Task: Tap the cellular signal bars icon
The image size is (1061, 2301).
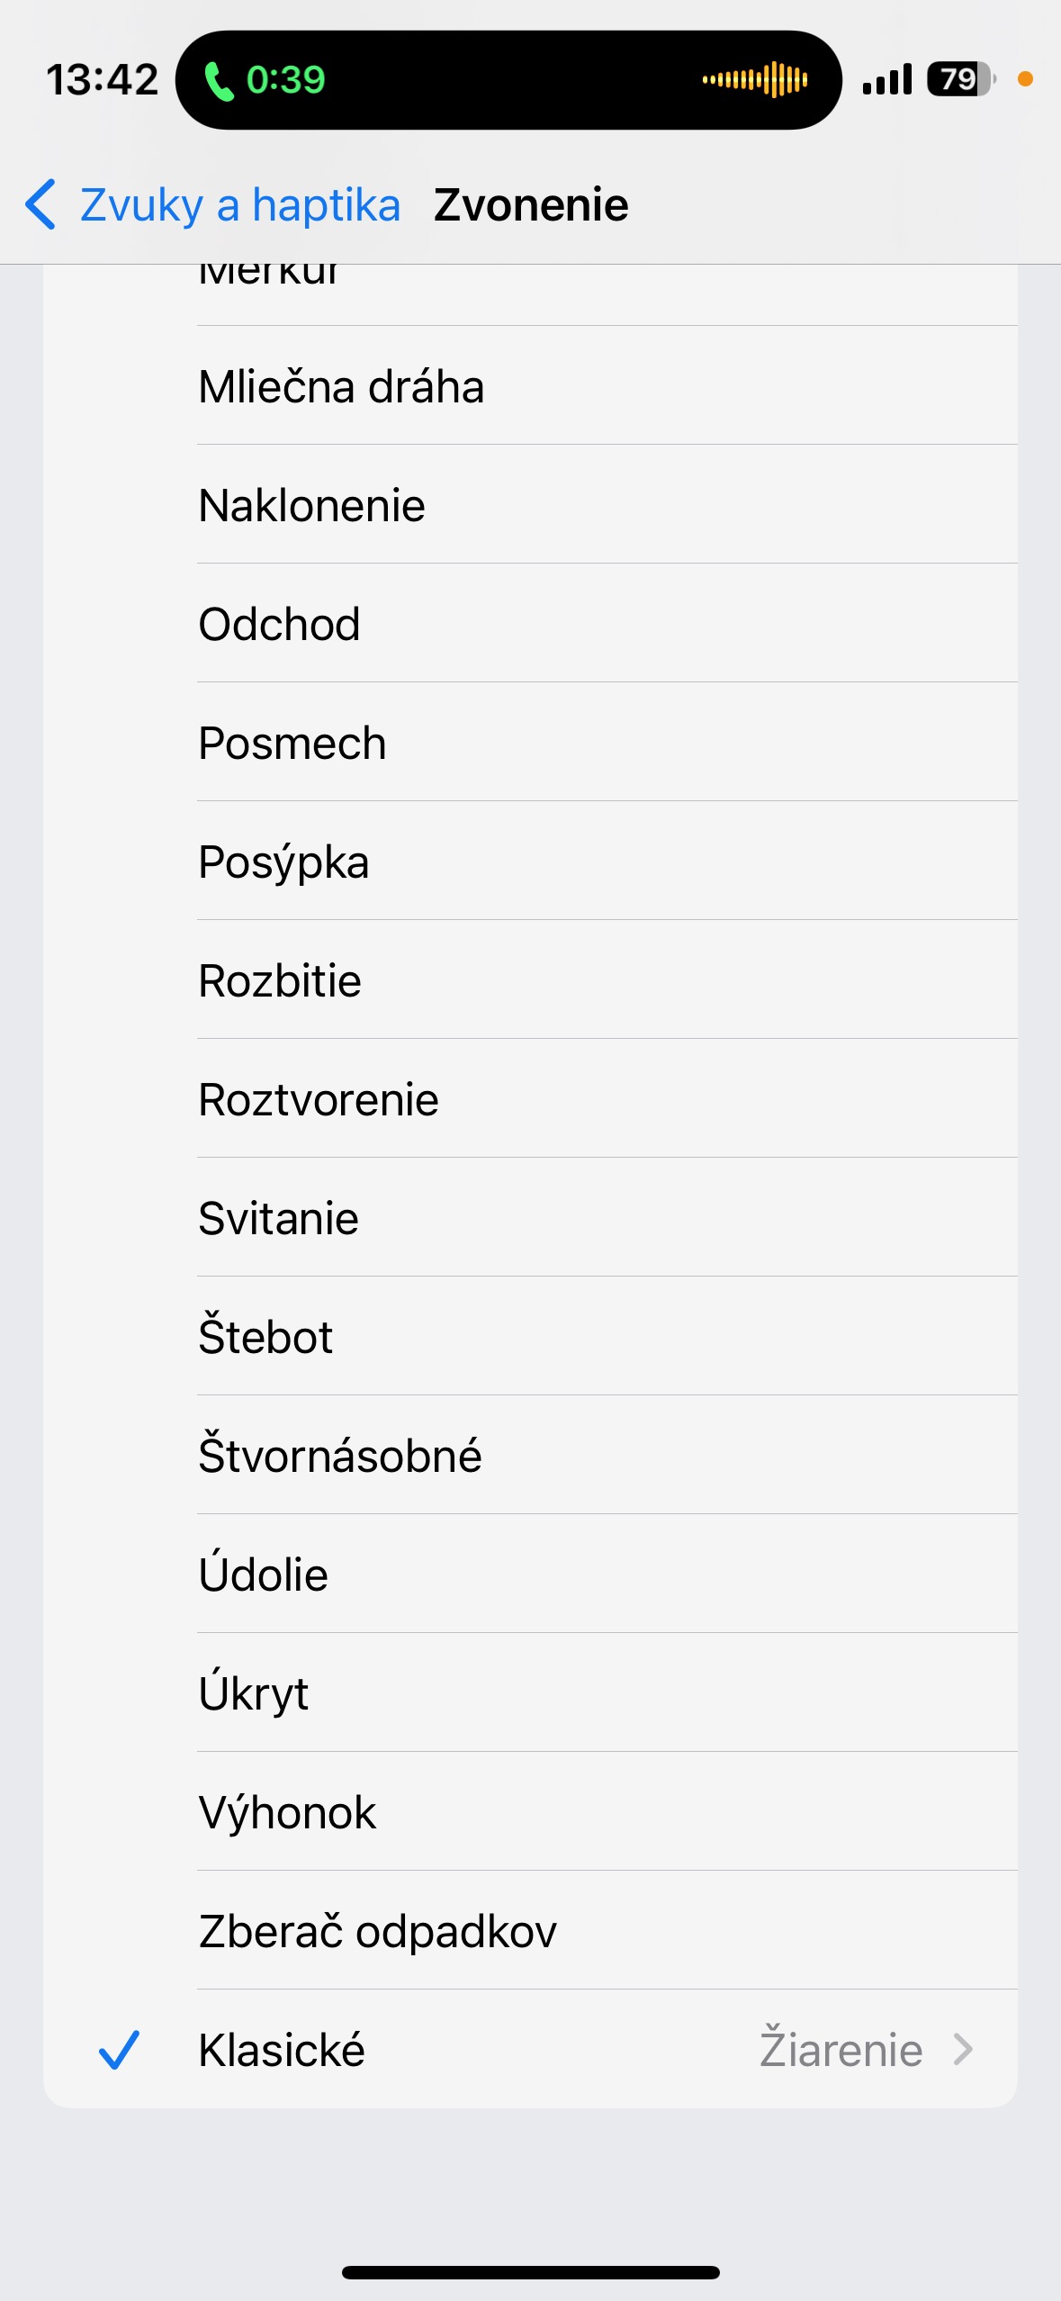Action: tap(886, 79)
